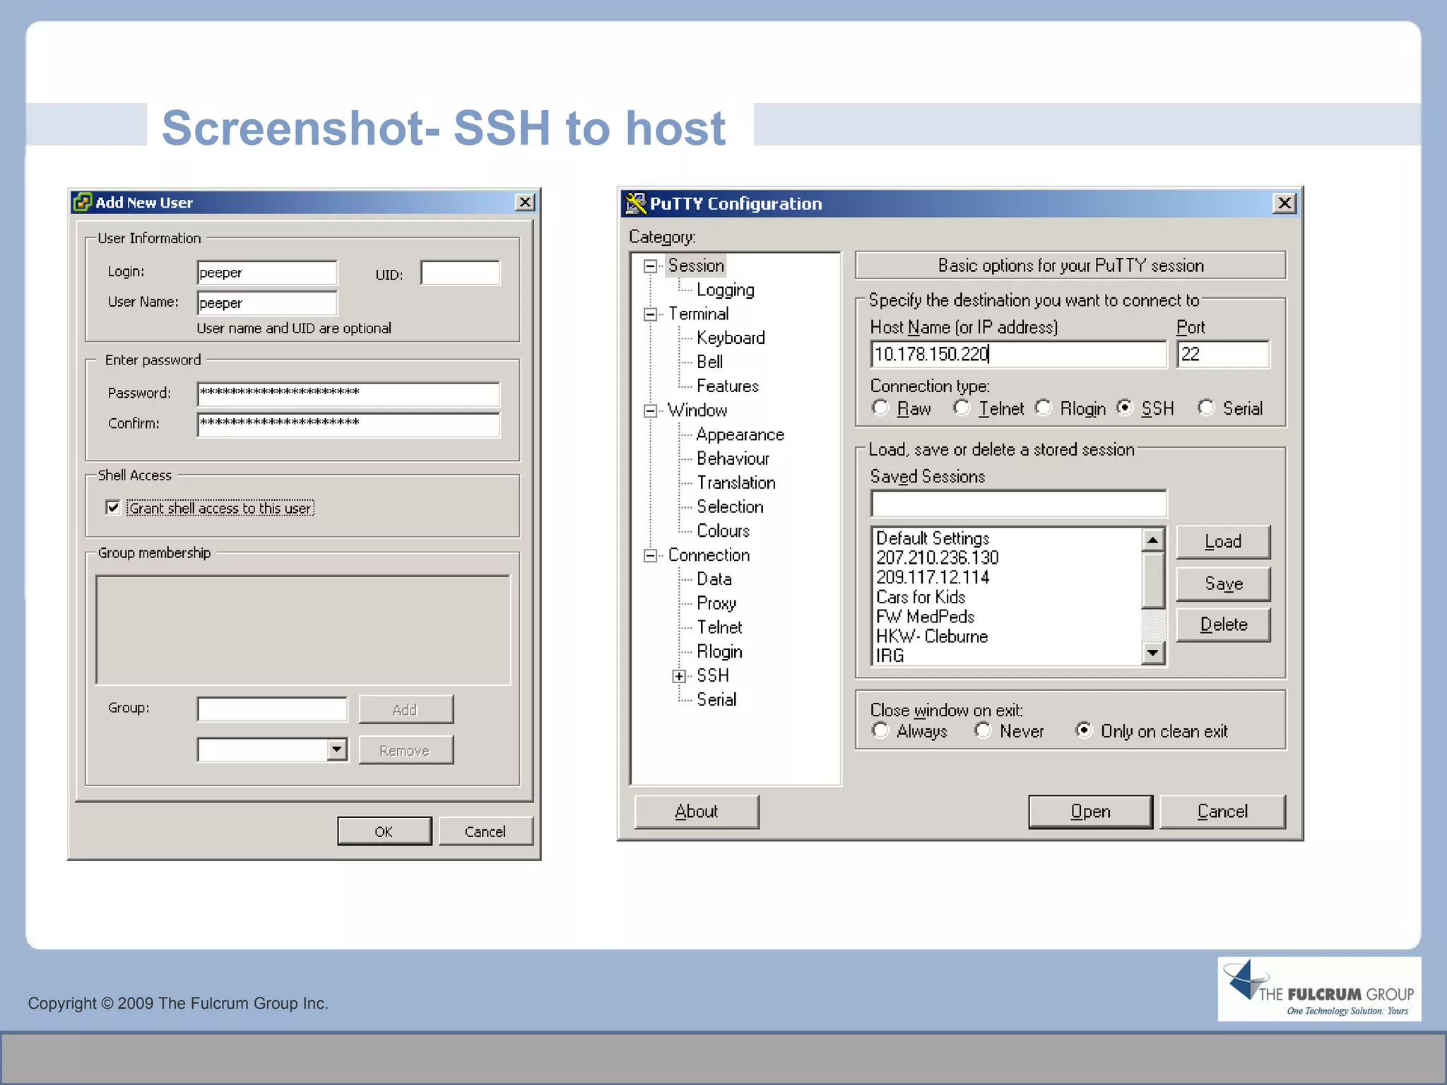Close the PuTTY Configuration dialog
The height and width of the screenshot is (1085, 1447).
click(x=1284, y=203)
